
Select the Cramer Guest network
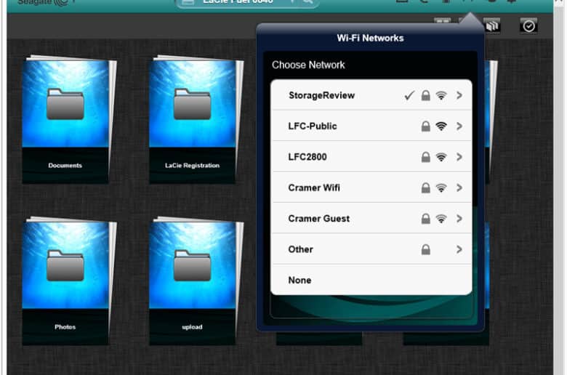tap(371, 218)
